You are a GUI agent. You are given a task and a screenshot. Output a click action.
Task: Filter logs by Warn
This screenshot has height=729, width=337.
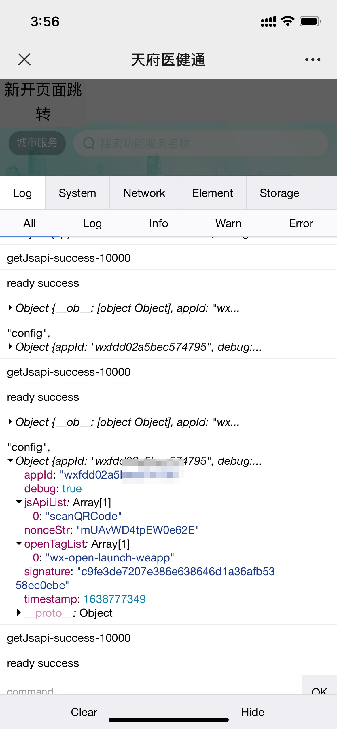point(228,223)
